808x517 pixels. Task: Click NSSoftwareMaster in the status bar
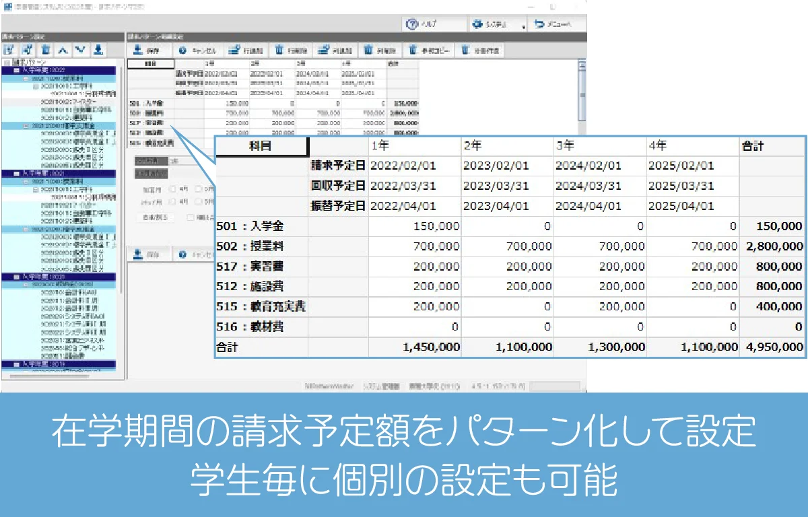331,386
